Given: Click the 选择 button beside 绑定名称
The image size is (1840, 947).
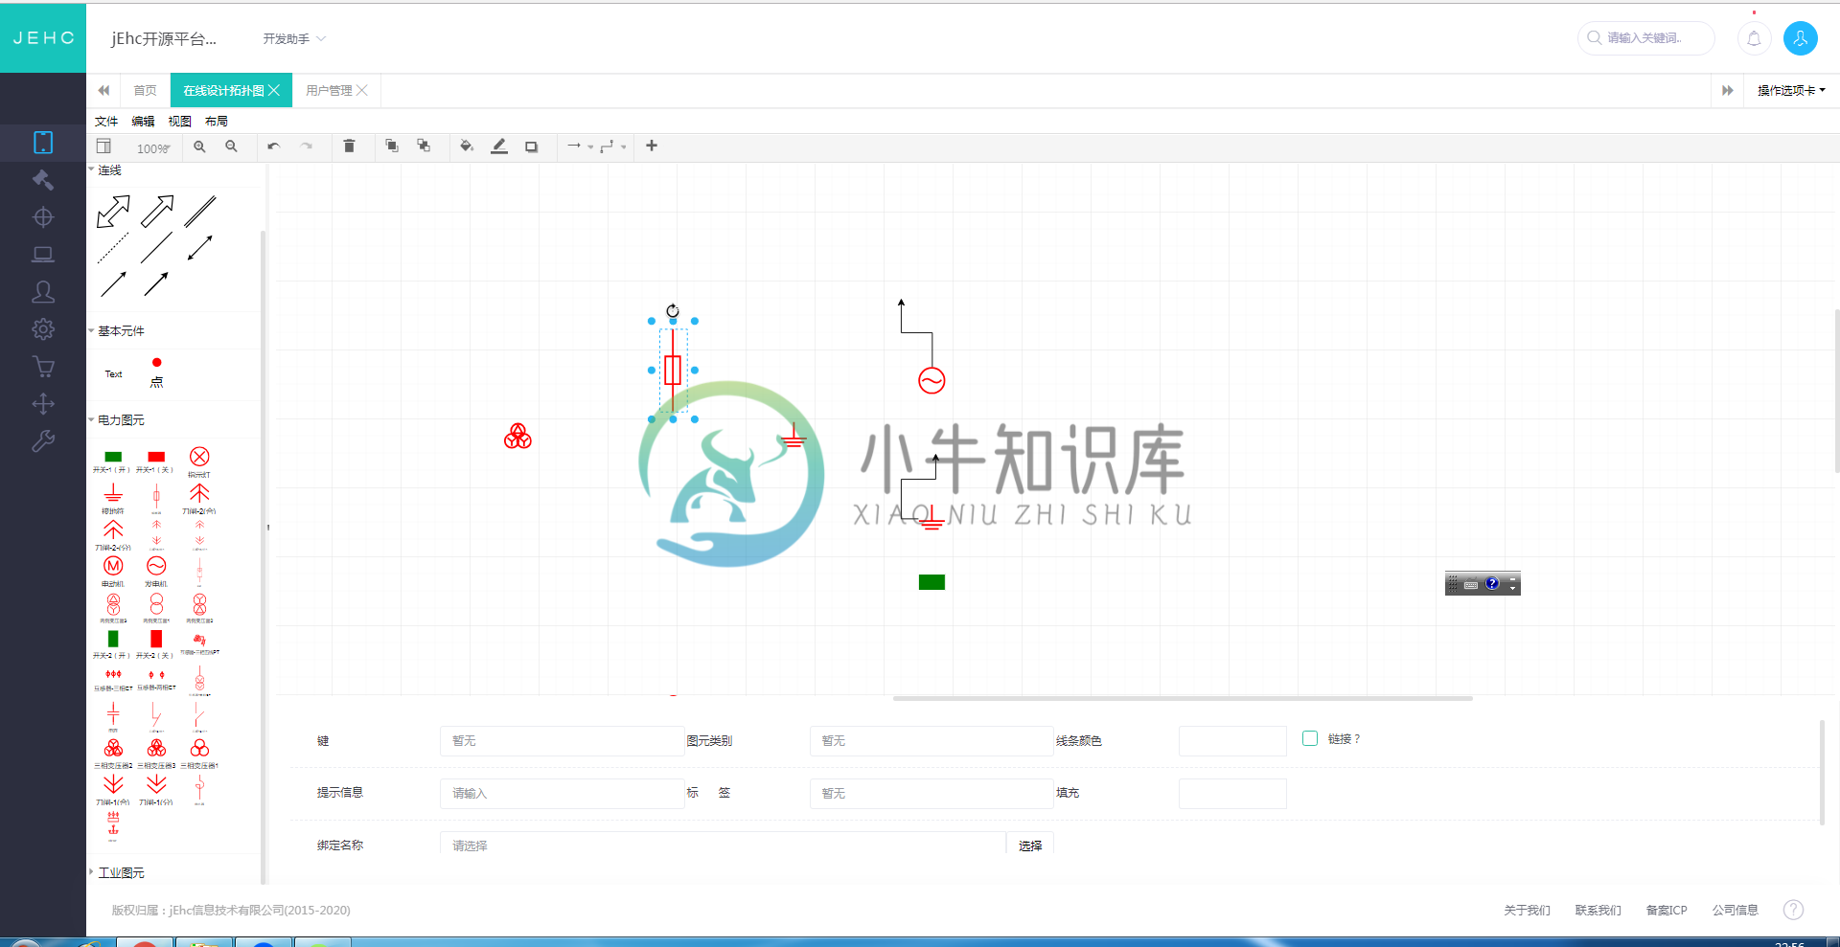Looking at the screenshot, I should 1030,846.
